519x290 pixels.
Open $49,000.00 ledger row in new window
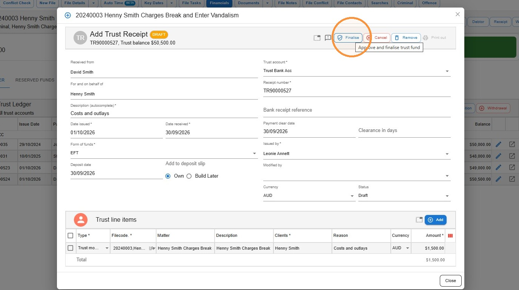point(512,167)
